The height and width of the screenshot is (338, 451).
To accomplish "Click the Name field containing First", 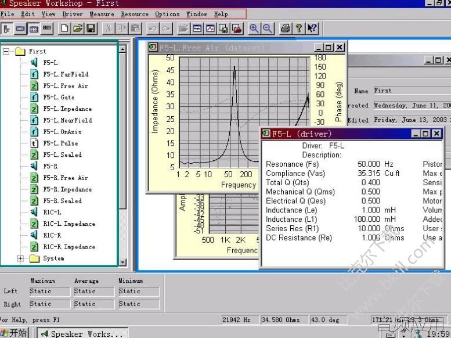I will [412, 91].
